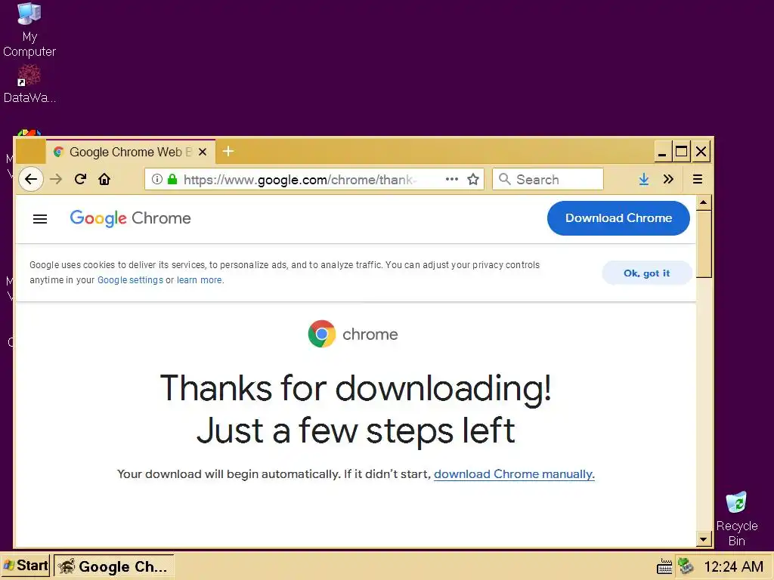Open the downloads arrow in toolbar
The width and height of the screenshot is (774, 580).
pos(644,179)
